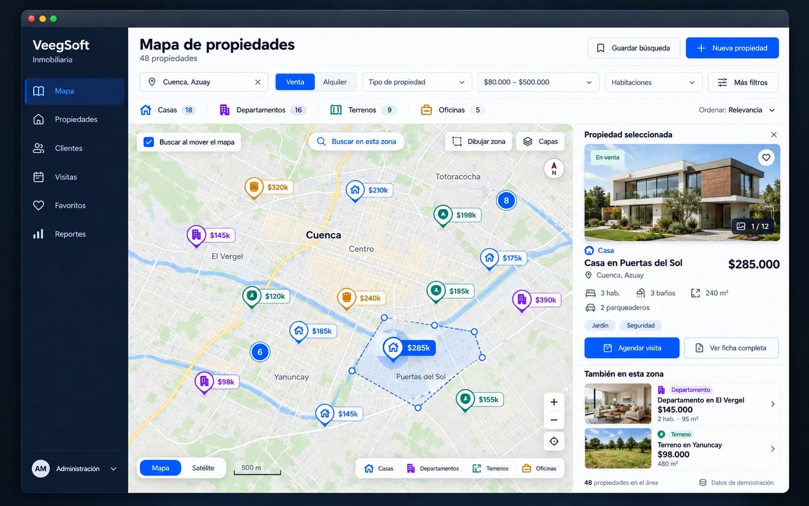Switch listing mode to Alquiler

click(x=335, y=82)
